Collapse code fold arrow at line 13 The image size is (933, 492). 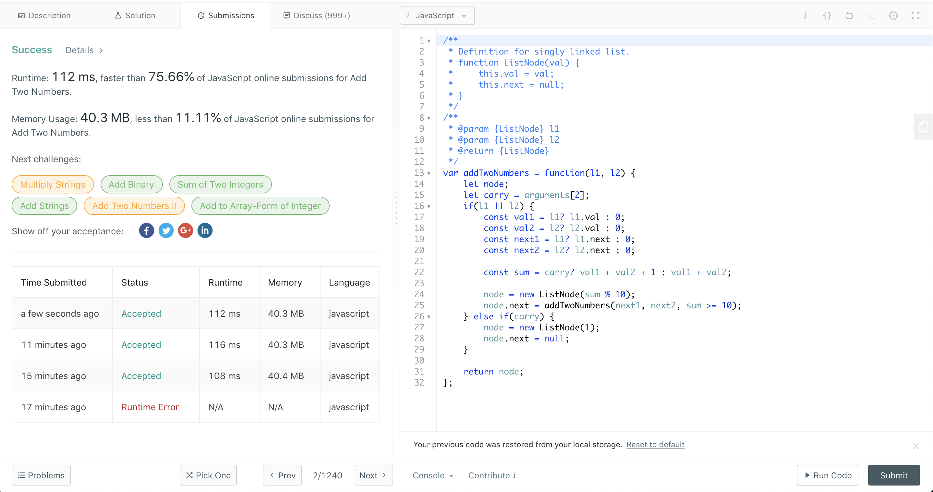pos(429,174)
